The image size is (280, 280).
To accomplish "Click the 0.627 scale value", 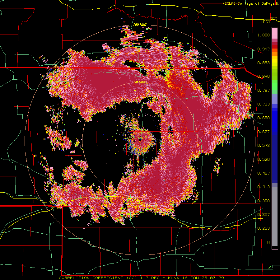I will coord(264,132).
